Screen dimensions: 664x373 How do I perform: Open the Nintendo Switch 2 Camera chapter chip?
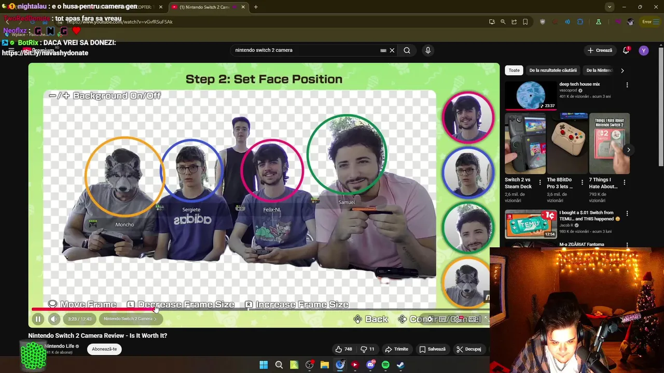(x=130, y=319)
